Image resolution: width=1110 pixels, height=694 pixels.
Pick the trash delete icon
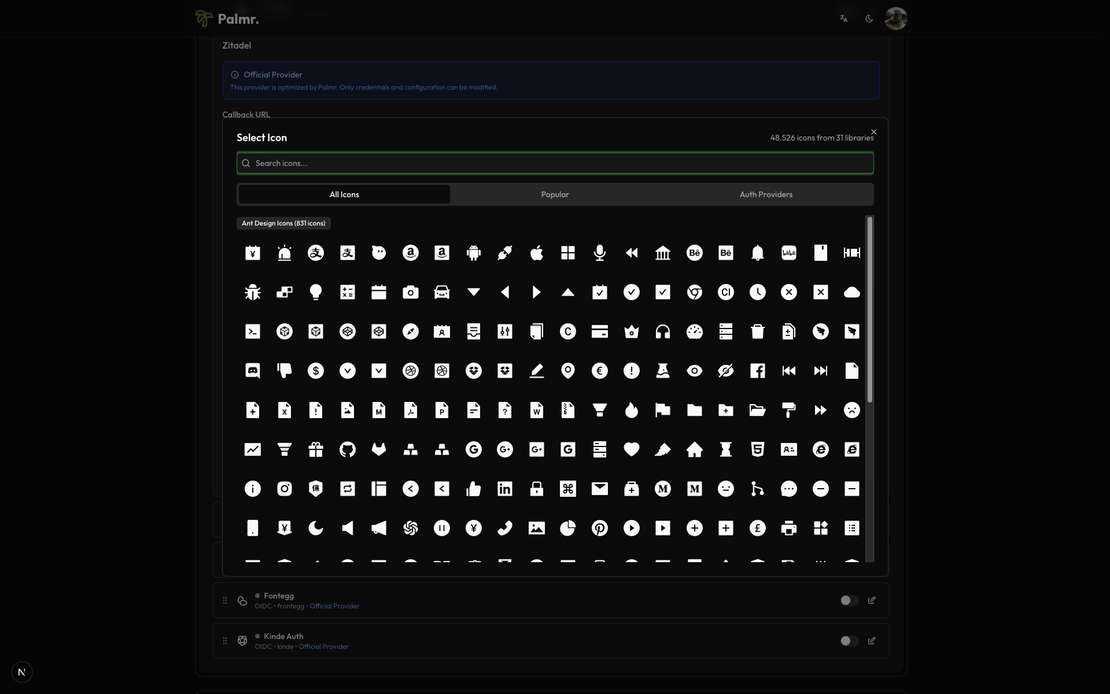pos(757,331)
